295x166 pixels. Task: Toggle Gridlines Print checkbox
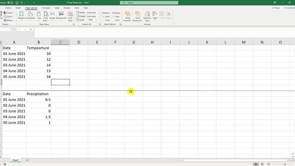[104, 20]
